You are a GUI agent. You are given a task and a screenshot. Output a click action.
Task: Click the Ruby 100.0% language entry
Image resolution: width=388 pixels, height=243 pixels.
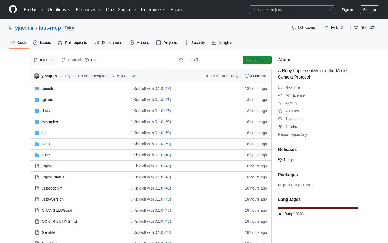coord(292,214)
